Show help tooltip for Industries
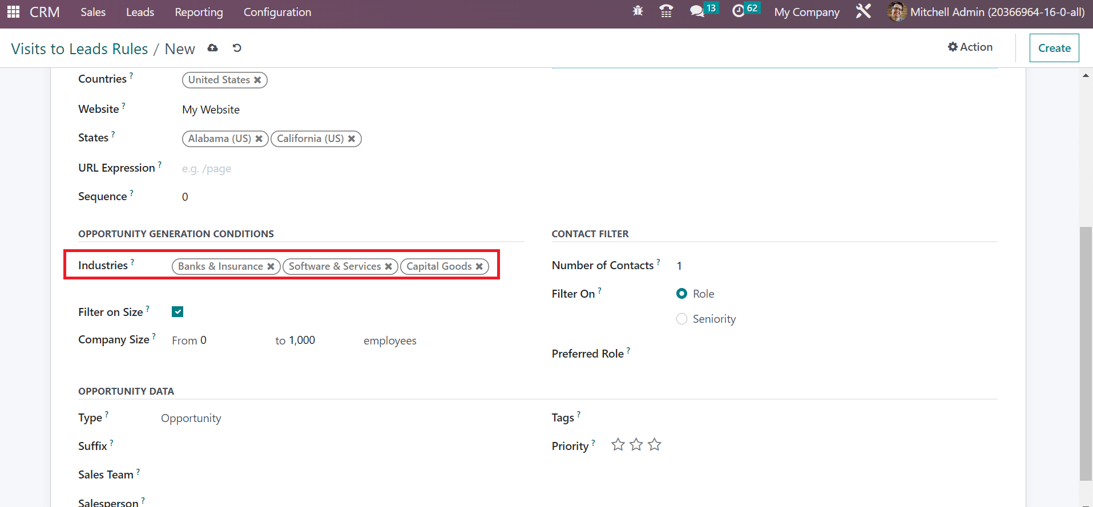This screenshot has width=1093, height=507. coord(132,262)
